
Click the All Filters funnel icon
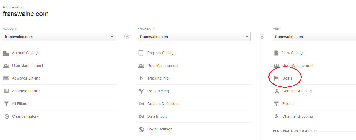6,104
